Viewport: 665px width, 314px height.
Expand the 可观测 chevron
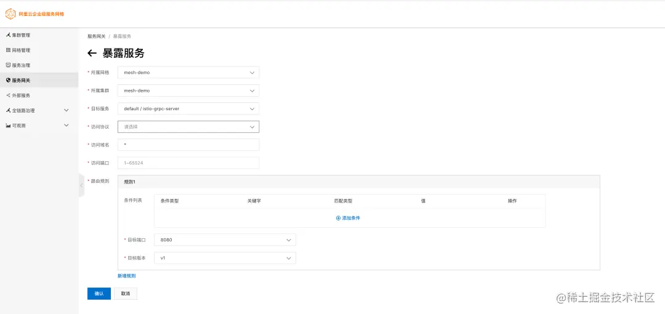66,126
